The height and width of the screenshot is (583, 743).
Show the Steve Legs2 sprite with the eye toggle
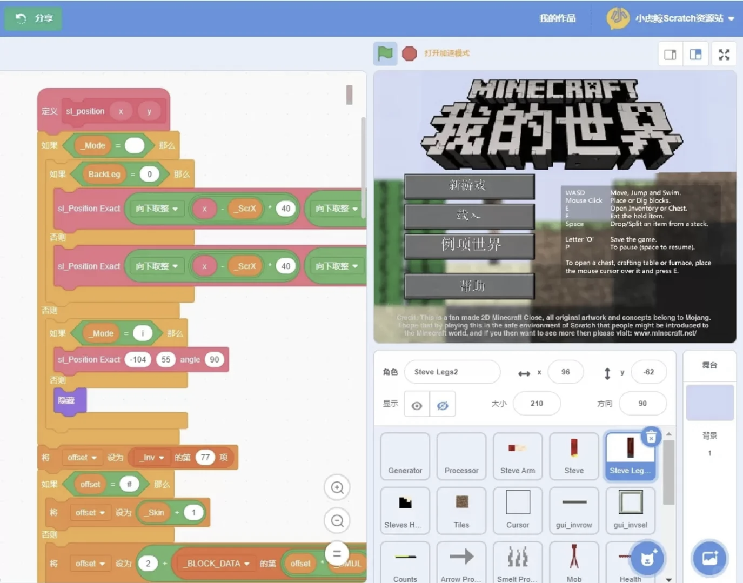click(416, 404)
